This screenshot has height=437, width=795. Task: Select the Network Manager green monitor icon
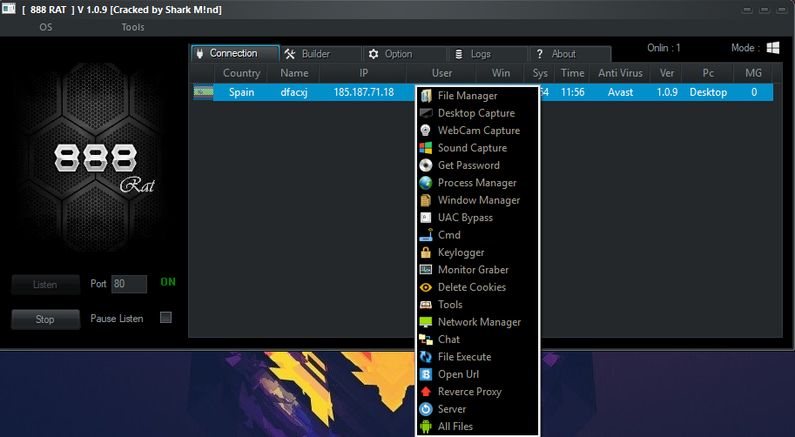(x=426, y=322)
